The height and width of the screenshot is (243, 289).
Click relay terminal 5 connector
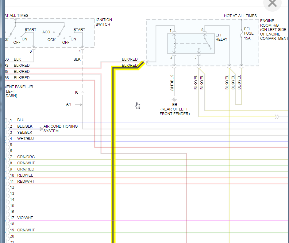click(x=205, y=32)
